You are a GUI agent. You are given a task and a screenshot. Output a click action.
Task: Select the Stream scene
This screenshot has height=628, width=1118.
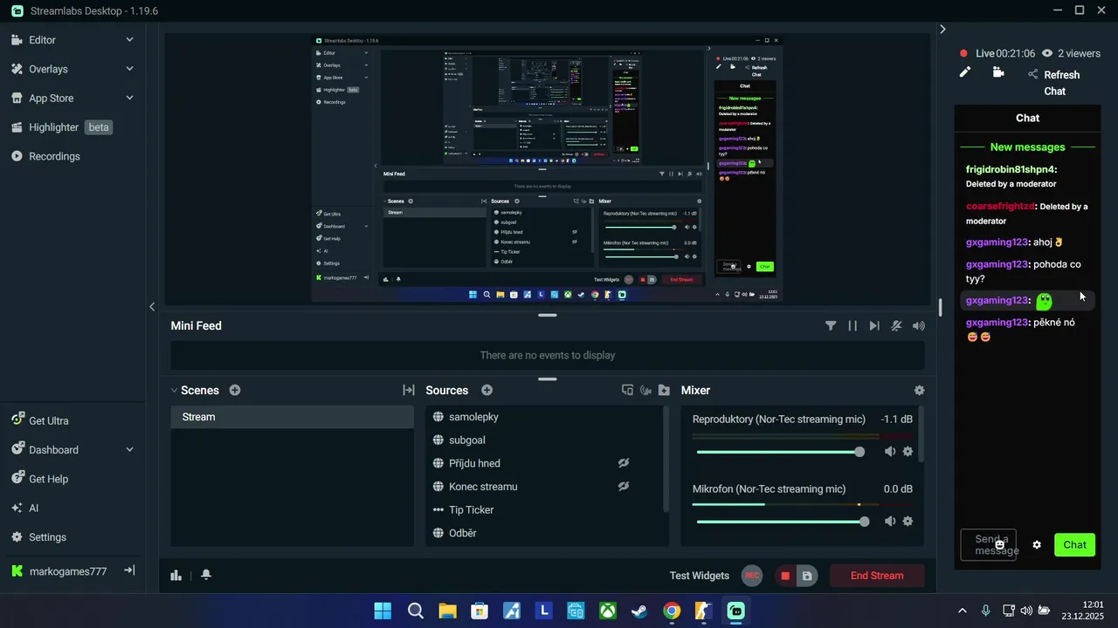click(x=292, y=417)
